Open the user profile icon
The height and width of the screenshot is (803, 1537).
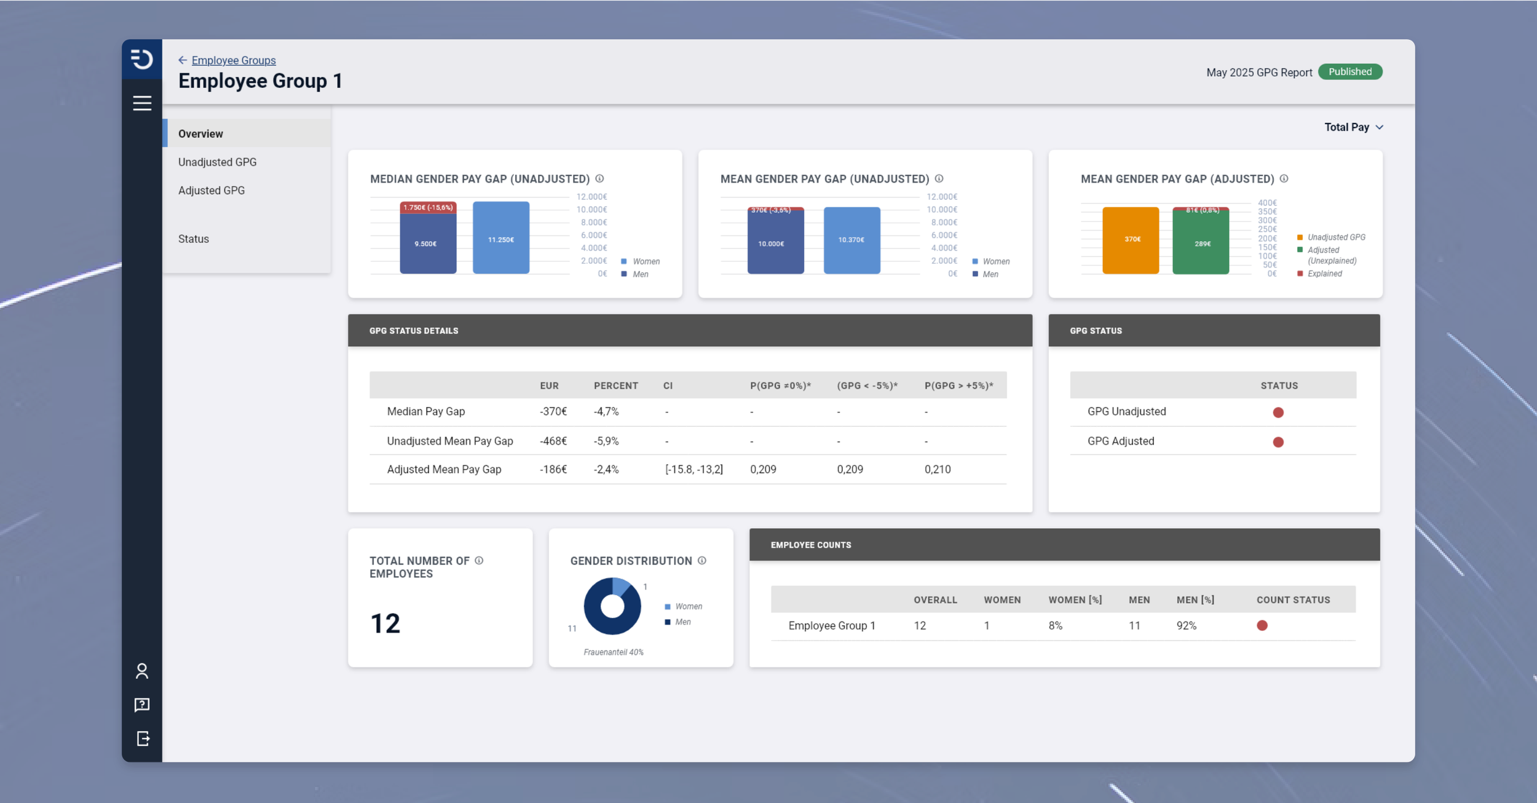142,671
